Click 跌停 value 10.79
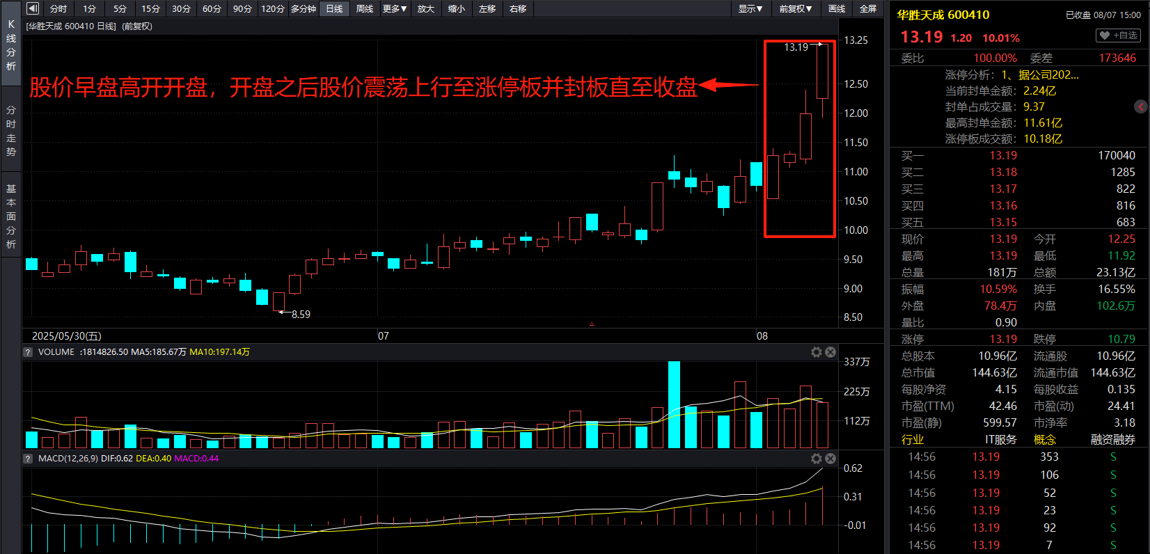This screenshot has width=1150, height=554. 1121,339
